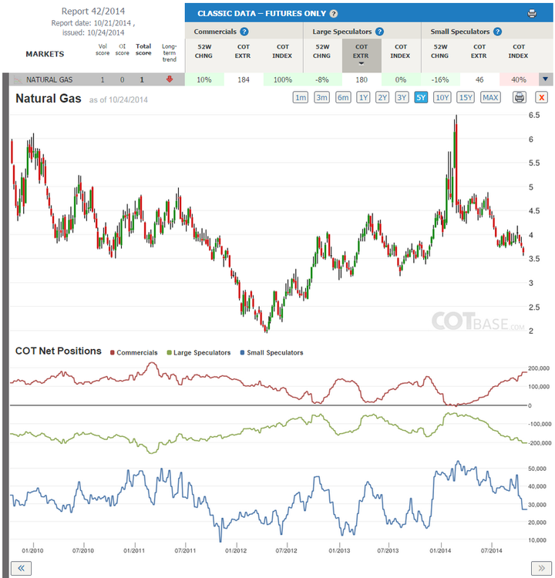The image size is (555, 578).
Task: Print the Natural Gas chart
Action: (520, 97)
